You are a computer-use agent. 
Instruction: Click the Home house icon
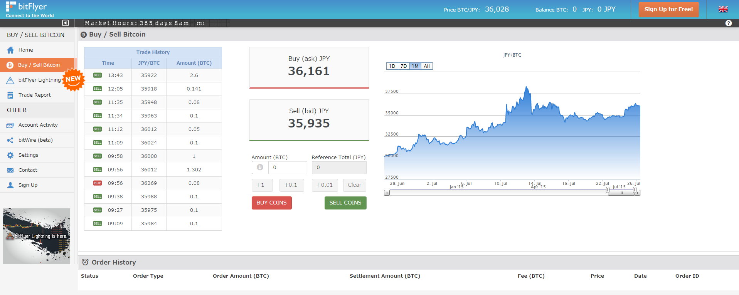point(10,50)
